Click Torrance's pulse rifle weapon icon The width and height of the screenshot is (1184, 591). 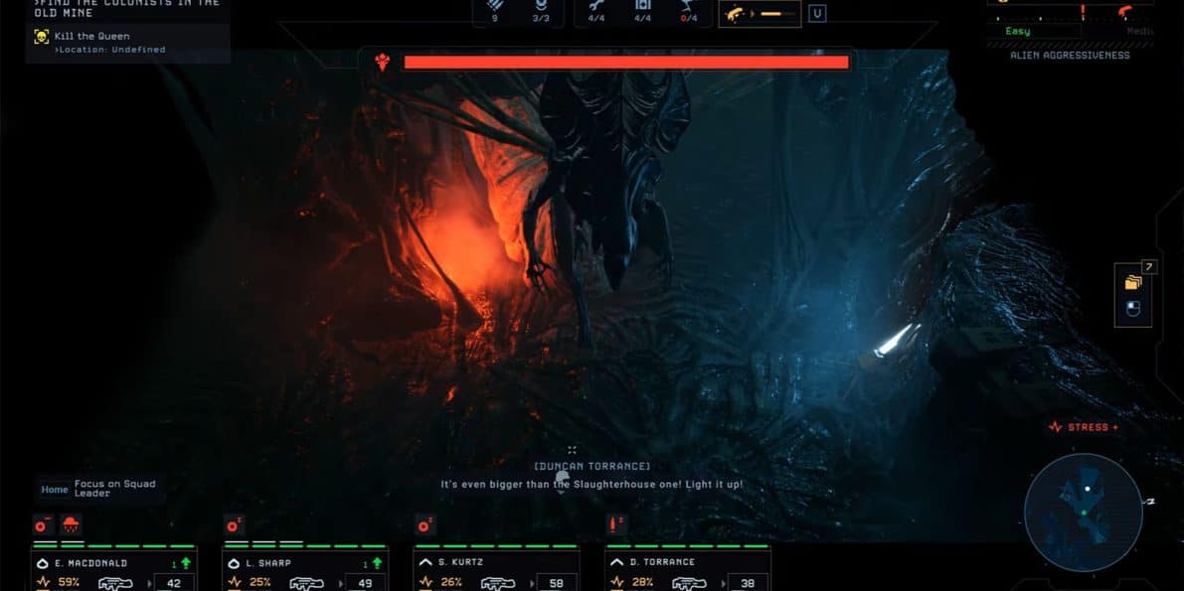pos(689,583)
